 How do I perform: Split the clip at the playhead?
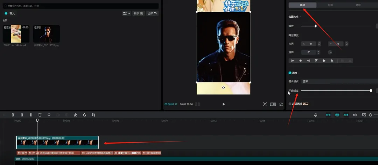(x=13, y=115)
